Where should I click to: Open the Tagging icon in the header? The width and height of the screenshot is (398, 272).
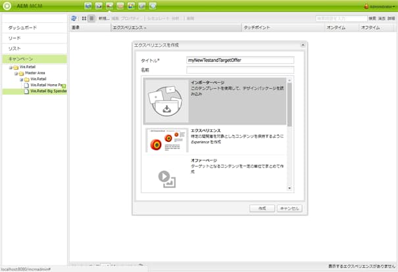(153, 5)
